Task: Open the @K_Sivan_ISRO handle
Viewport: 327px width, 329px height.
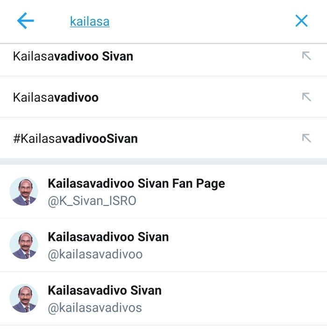Action: [x=92, y=201]
